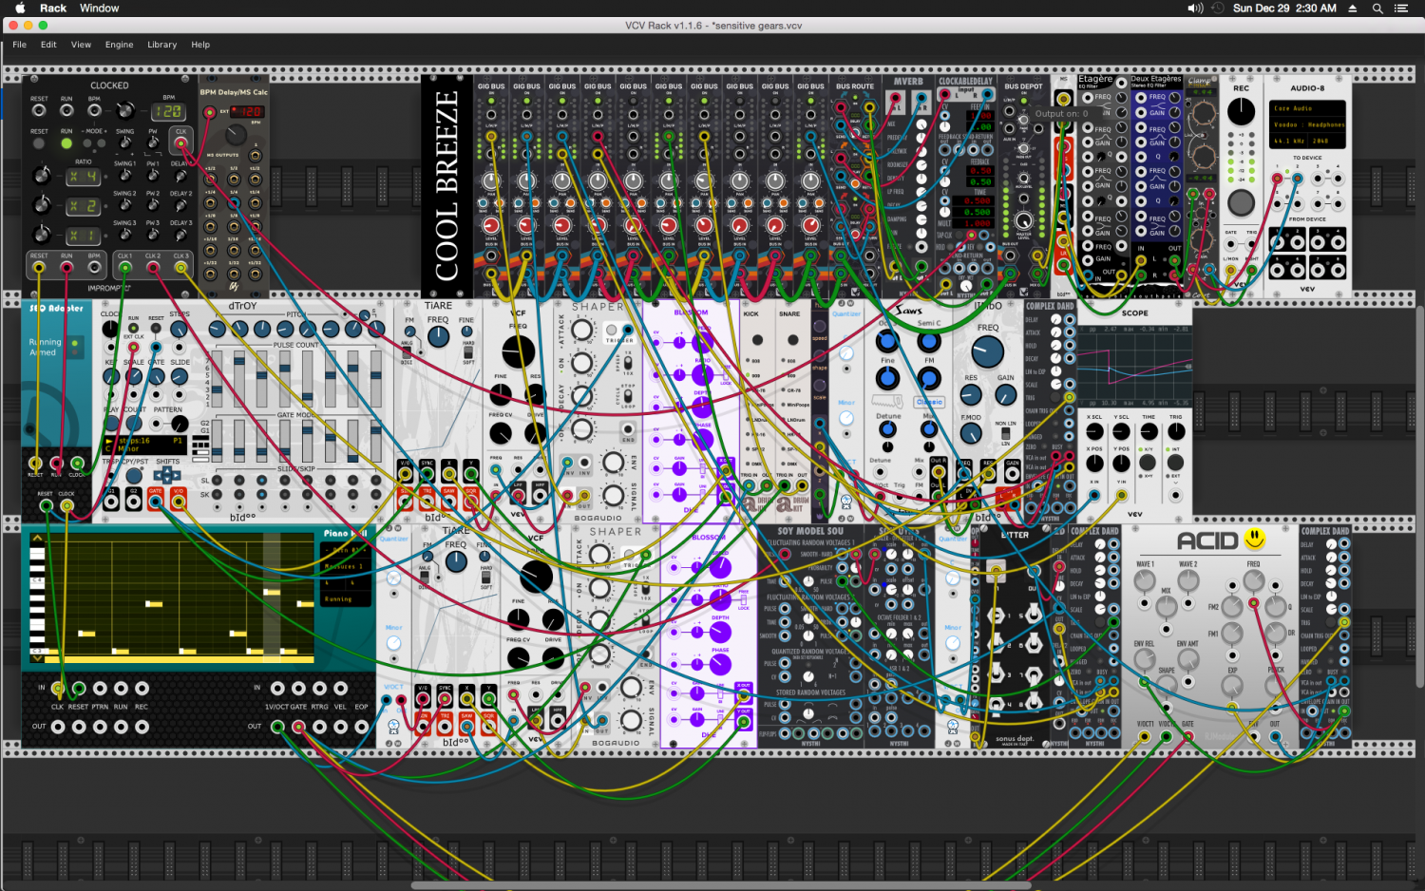Image resolution: width=1425 pixels, height=891 pixels.
Task: Open the Engine menu
Action: click(x=119, y=45)
